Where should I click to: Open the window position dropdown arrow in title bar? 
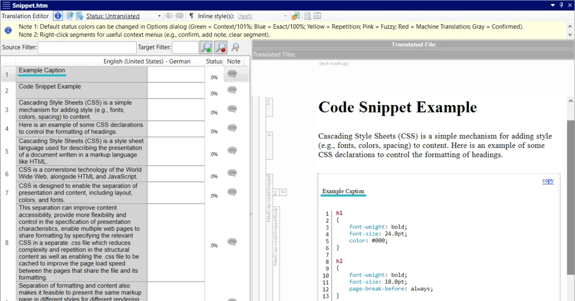[x=553, y=5]
